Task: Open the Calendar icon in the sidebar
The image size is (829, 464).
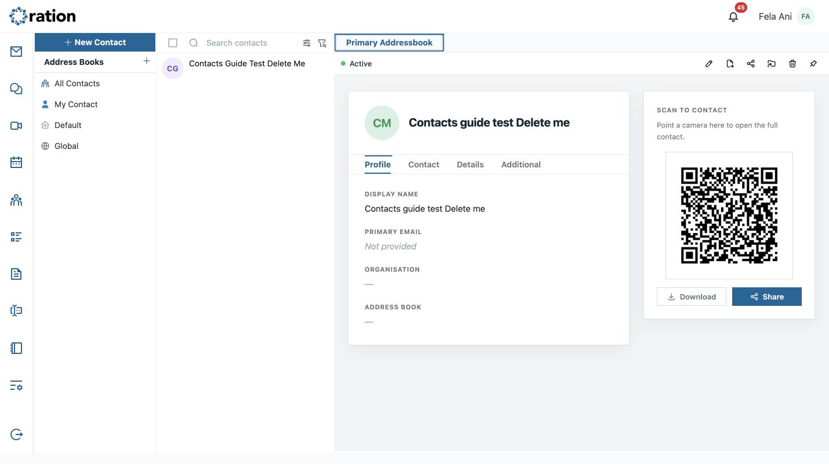Action: pos(16,163)
